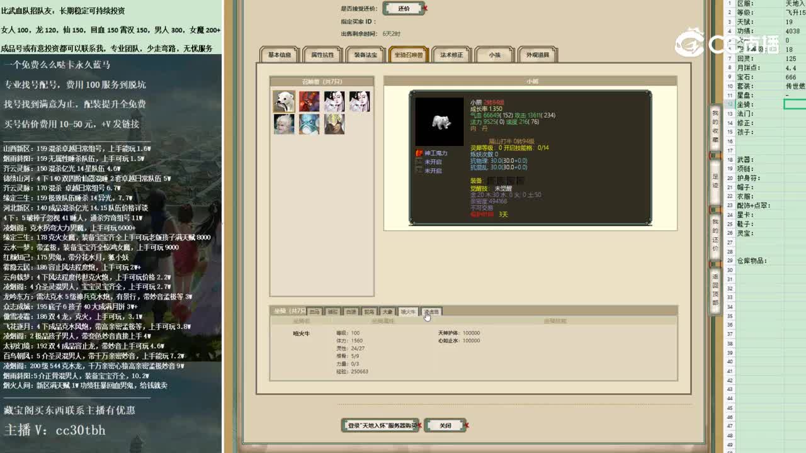Click the 成长率 1.350 text
The width and height of the screenshot is (806, 453).
[x=486, y=109]
